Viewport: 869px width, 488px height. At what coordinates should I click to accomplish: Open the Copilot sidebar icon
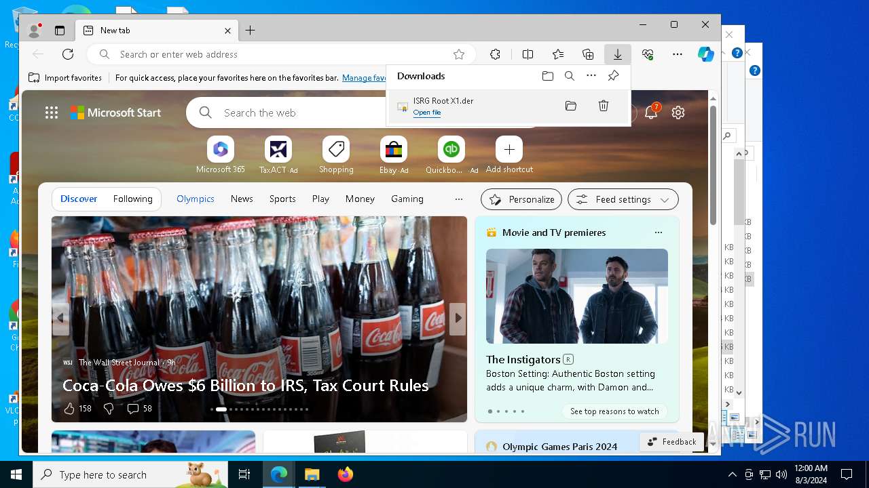coord(706,54)
